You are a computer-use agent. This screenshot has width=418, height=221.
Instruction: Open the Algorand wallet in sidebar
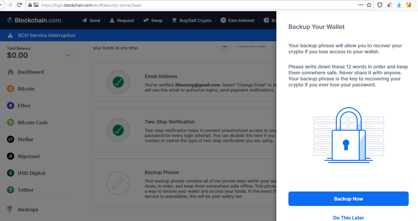click(x=29, y=156)
